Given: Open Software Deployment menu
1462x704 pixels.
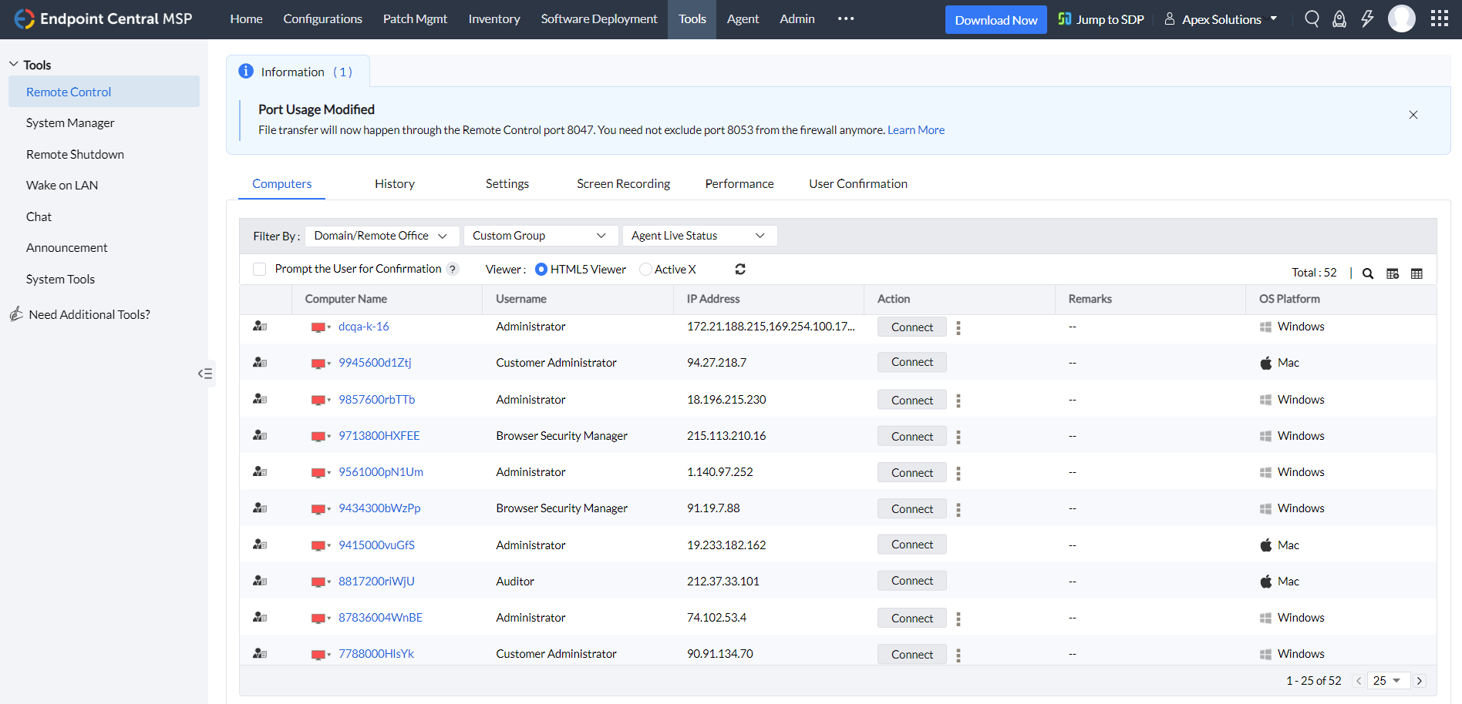Looking at the screenshot, I should click(599, 18).
